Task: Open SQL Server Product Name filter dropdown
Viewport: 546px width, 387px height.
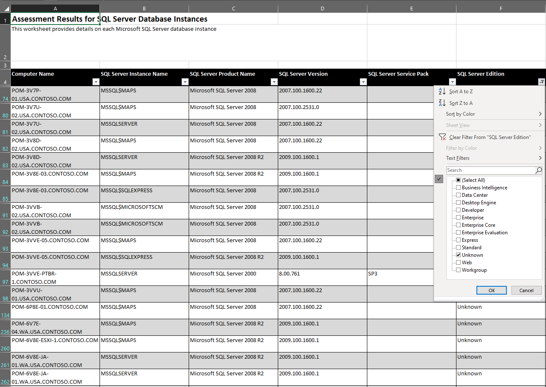Action: [274, 82]
